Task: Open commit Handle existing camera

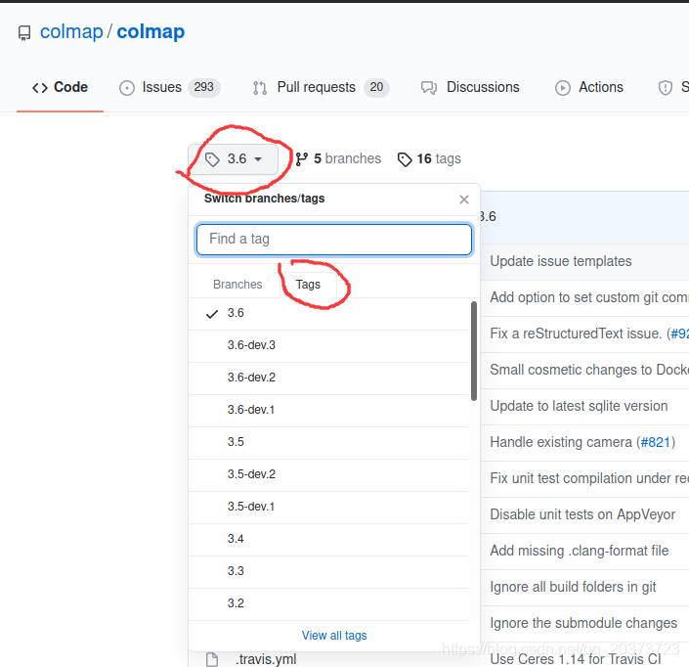Action: click(x=561, y=442)
